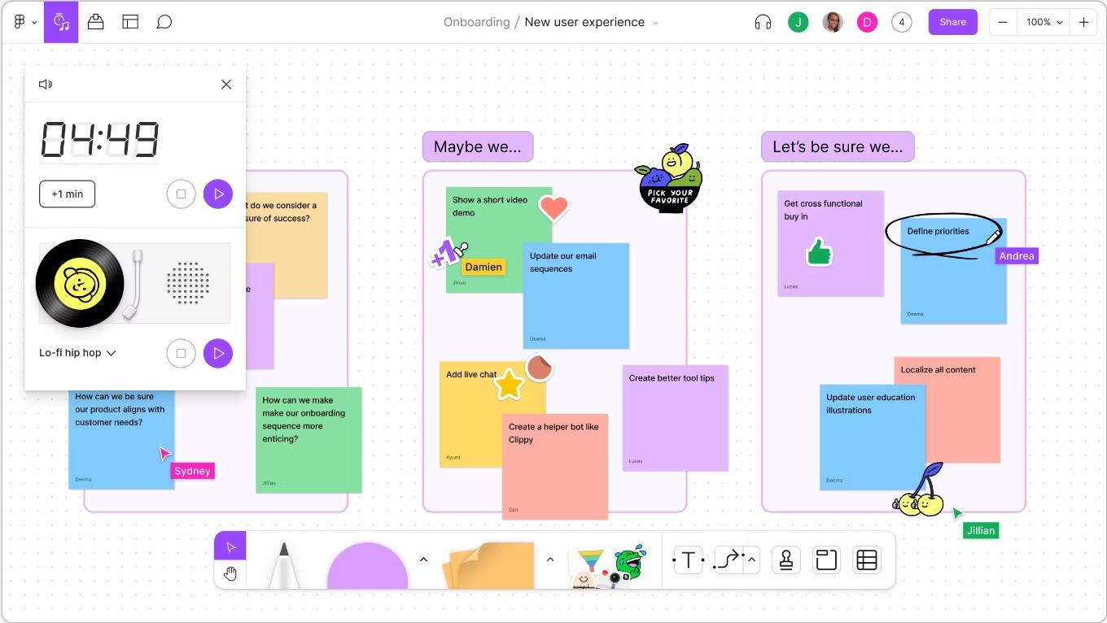1107x623 pixels.
Task: Choose the Stamp tool
Action: click(x=786, y=560)
